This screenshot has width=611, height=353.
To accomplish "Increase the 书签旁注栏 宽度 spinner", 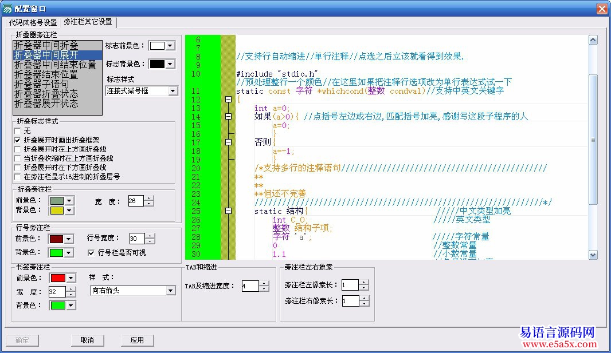I will tap(70, 289).
